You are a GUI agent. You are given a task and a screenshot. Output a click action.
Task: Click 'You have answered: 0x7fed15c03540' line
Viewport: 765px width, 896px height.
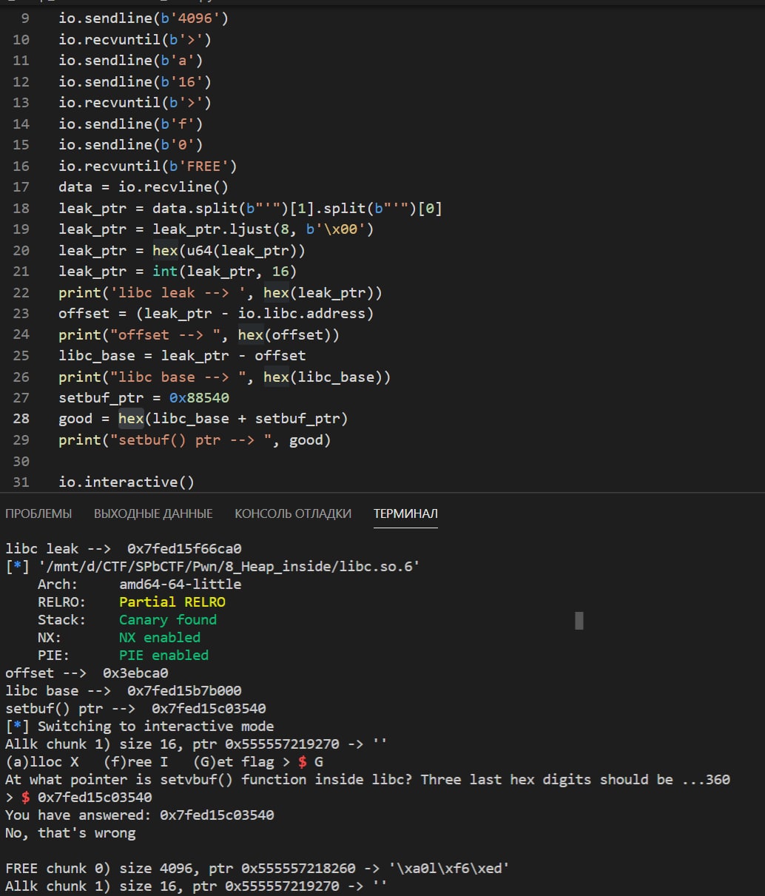[140, 815]
